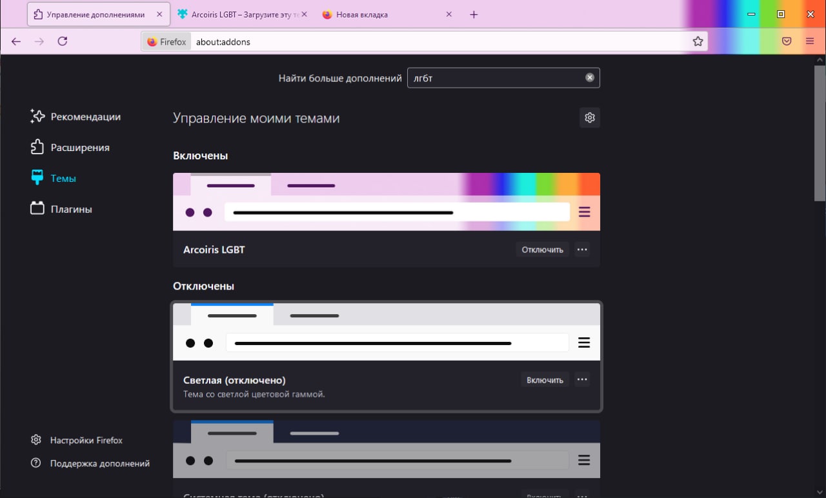Open a new tab with the plus button

(x=474, y=14)
